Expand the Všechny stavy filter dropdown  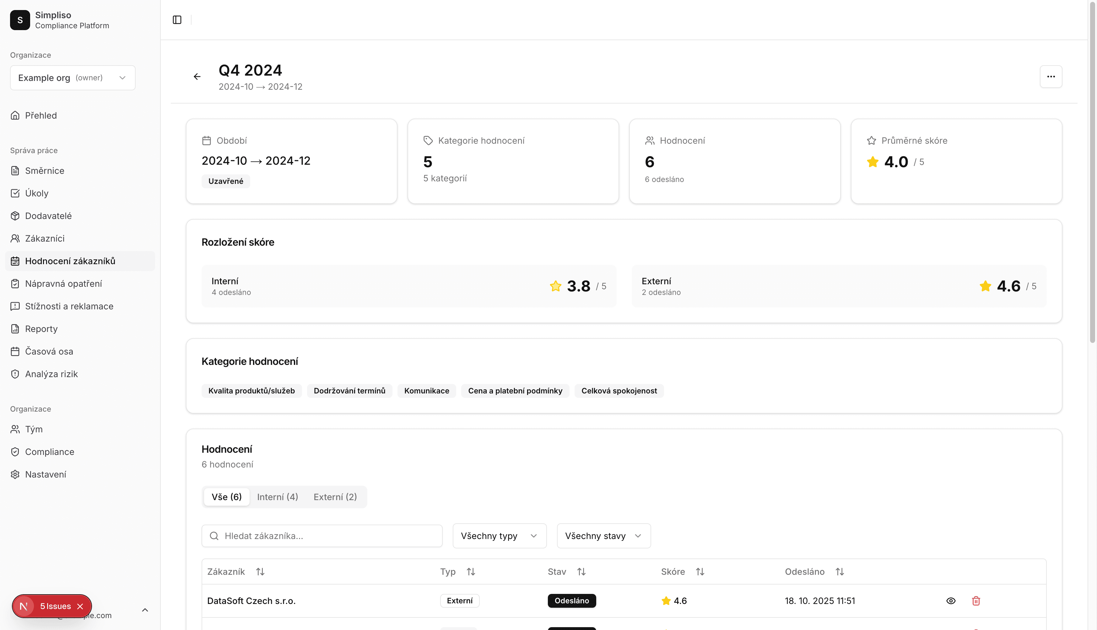pyautogui.click(x=603, y=536)
